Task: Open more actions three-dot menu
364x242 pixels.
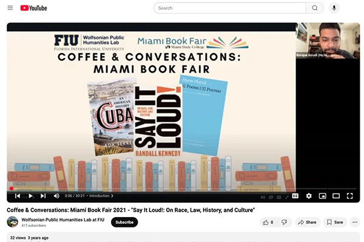Action: (355, 222)
